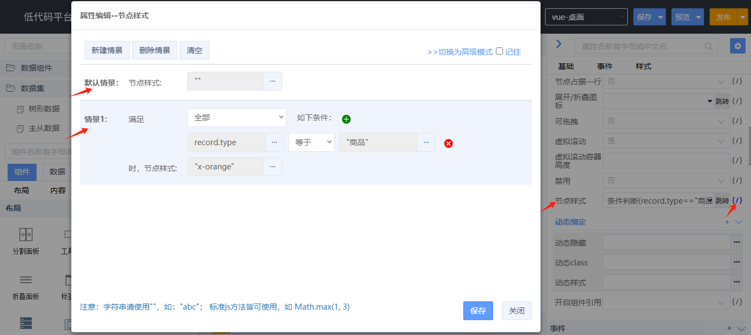Open the vue-桌面 project dropdown
The width and height of the screenshot is (751, 335).
point(586,17)
